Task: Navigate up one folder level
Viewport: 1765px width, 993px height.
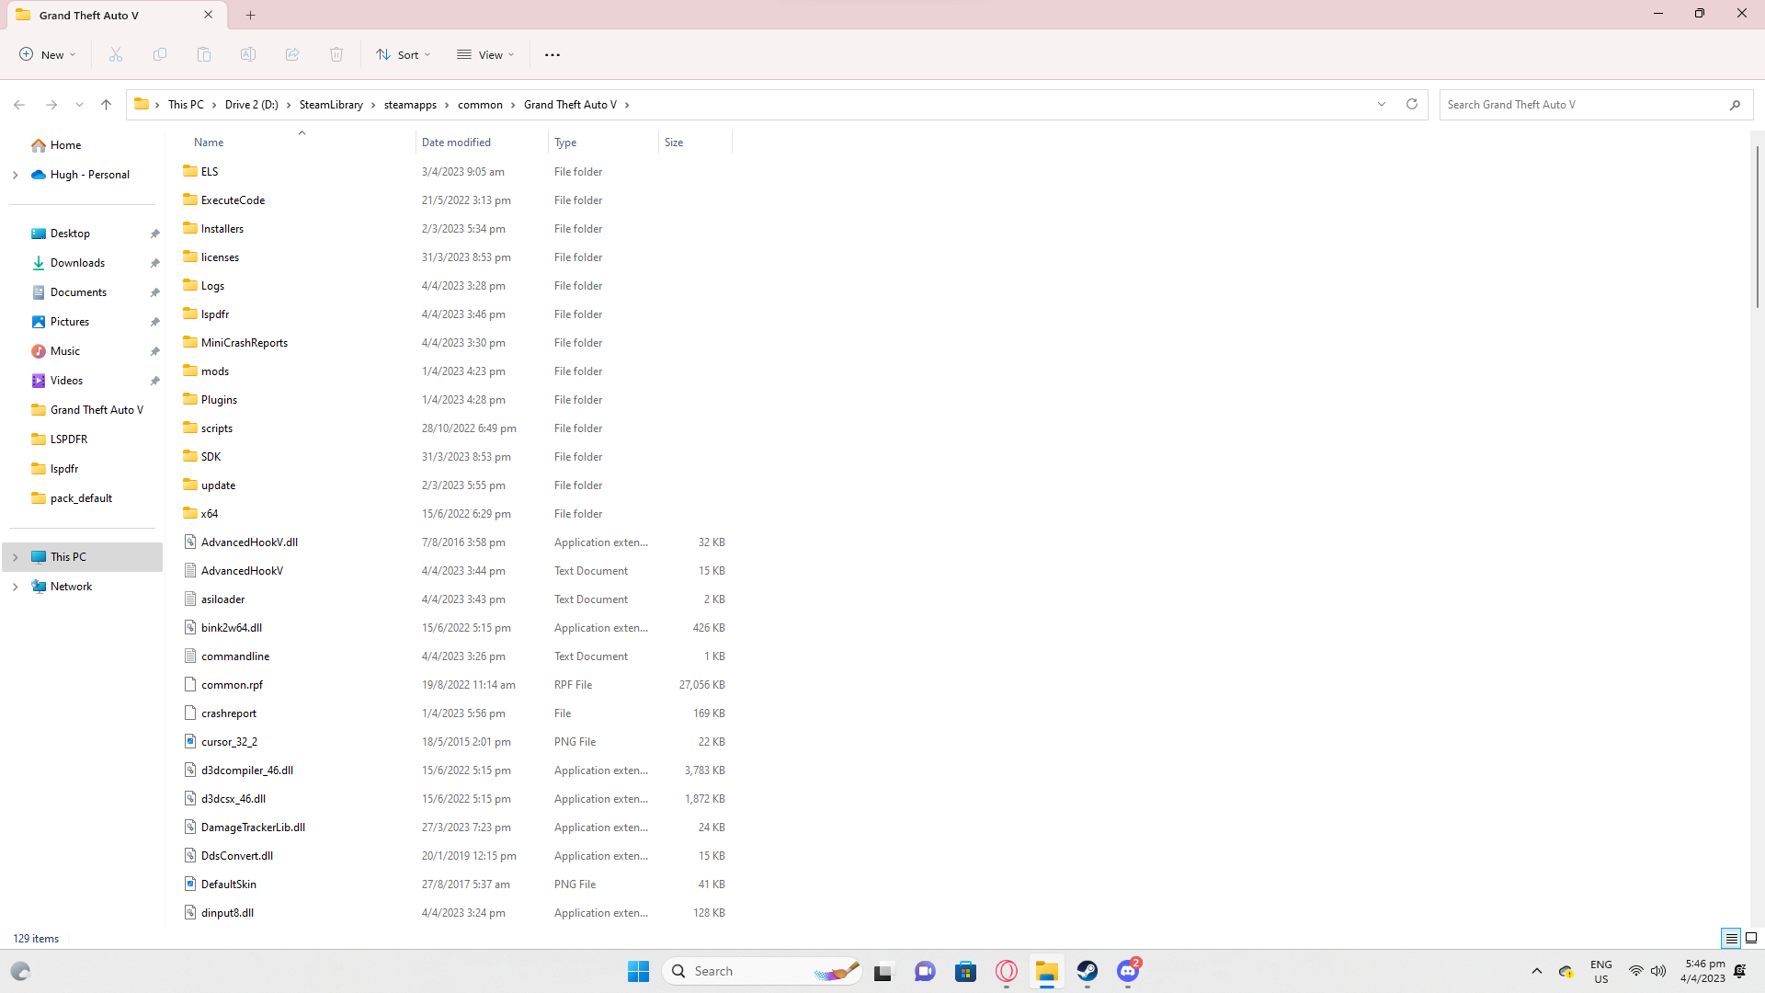Action: (107, 105)
